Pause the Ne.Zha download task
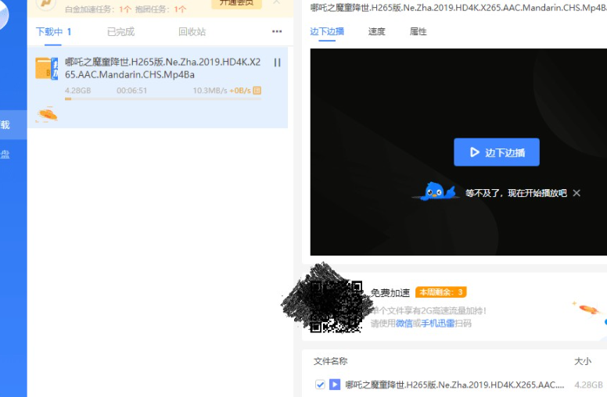 [x=277, y=63]
